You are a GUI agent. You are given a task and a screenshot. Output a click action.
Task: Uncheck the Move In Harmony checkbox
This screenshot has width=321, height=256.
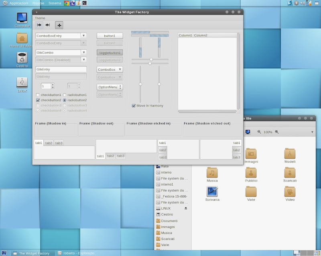pos(134,106)
